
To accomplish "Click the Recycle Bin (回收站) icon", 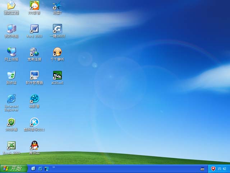I will coord(11,75).
